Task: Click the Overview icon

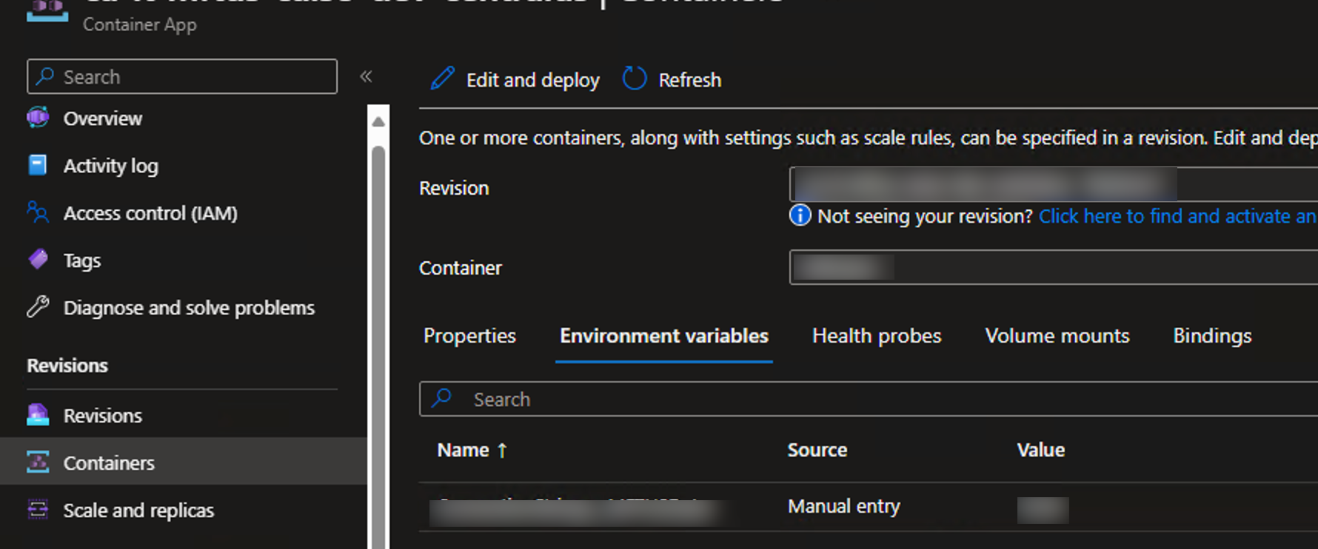Action: point(38,118)
